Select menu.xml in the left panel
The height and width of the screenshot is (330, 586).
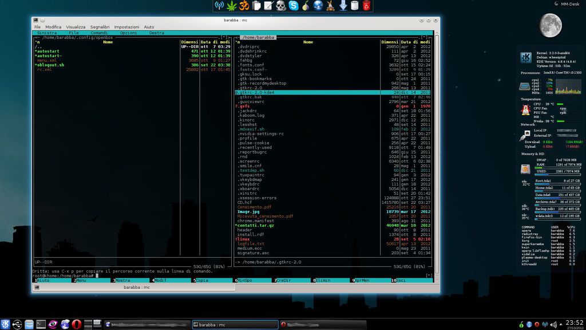point(47,60)
